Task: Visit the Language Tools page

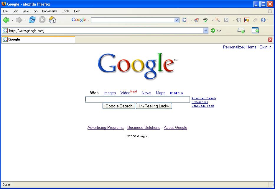Action: (x=203, y=106)
